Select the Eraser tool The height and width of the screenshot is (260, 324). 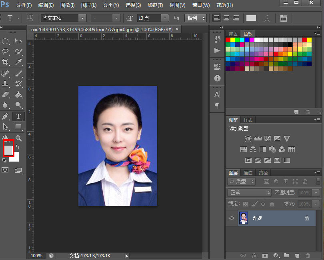tap(6, 95)
